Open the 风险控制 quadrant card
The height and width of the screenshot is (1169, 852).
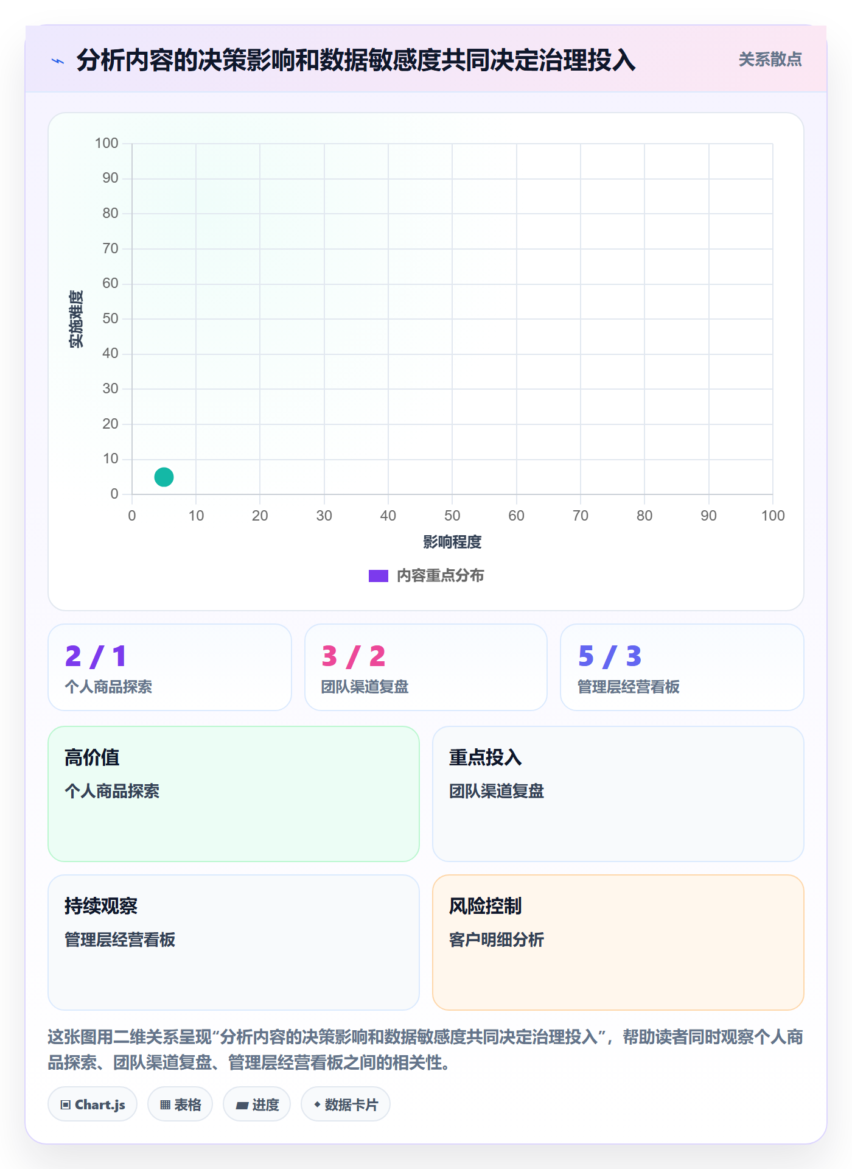(618, 943)
